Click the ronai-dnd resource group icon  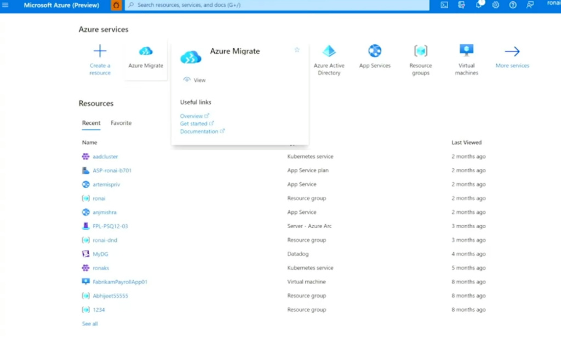(x=85, y=240)
